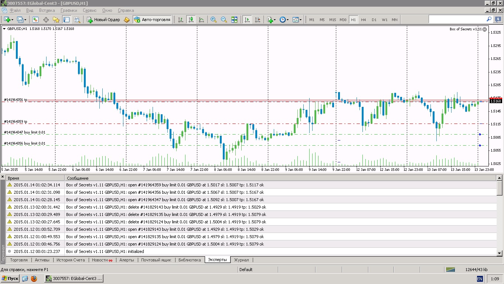Expand the new chart dropdown arrow
This screenshot has width=504, height=284.
pyautogui.click(x=12, y=20)
